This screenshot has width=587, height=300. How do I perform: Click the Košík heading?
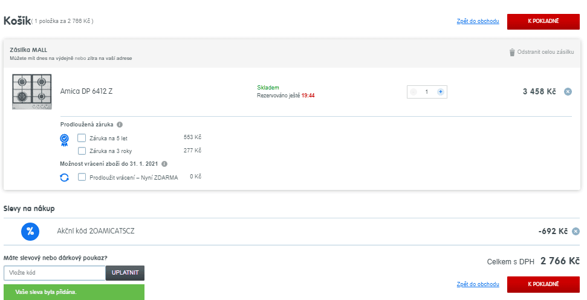coord(17,21)
